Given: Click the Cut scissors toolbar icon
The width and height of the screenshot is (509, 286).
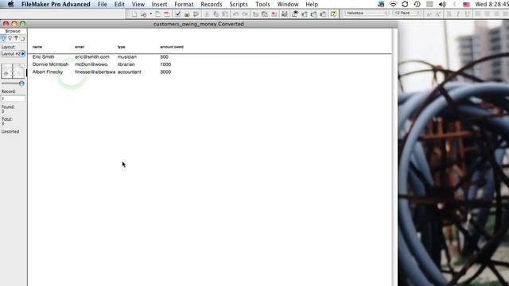Looking at the screenshot, I should (207, 14).
